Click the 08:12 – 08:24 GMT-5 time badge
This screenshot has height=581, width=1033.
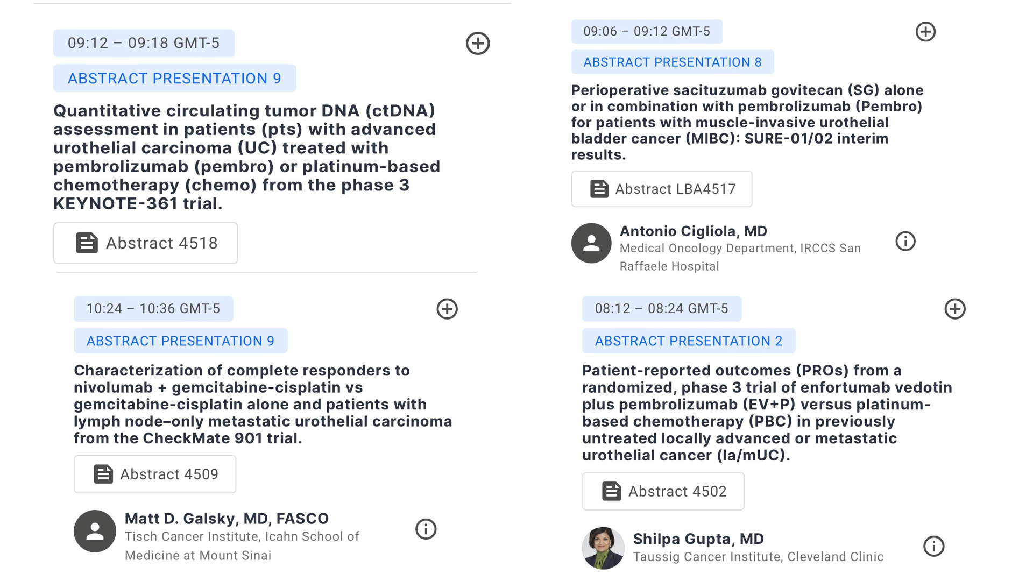[662, 309]
